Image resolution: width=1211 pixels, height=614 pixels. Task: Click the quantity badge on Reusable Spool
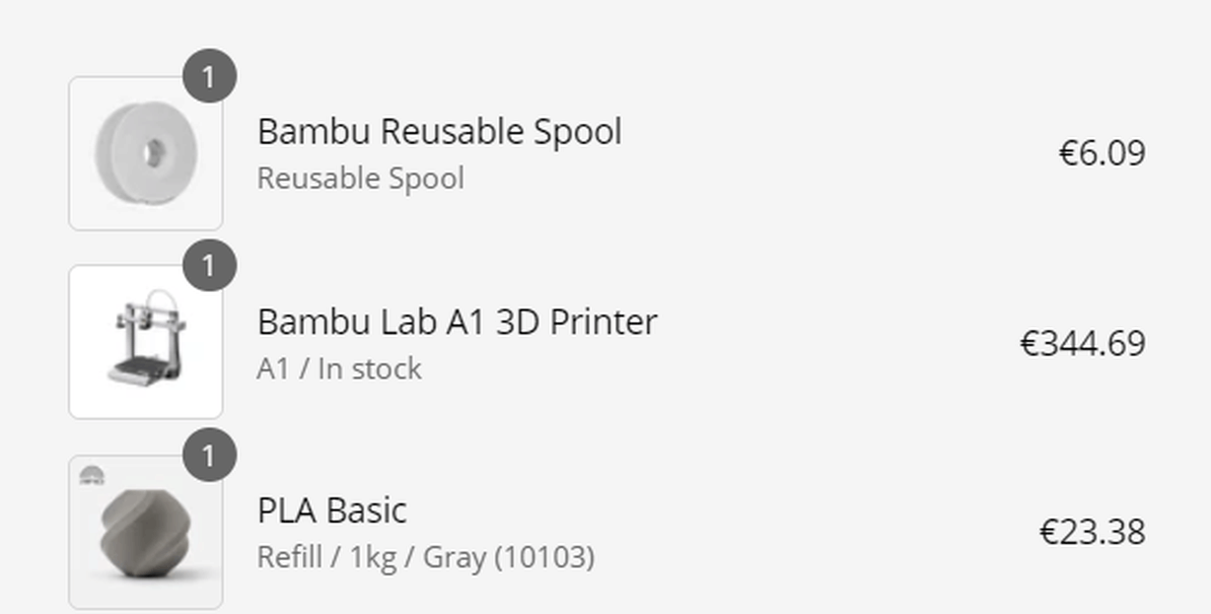[x=208, y=76]
